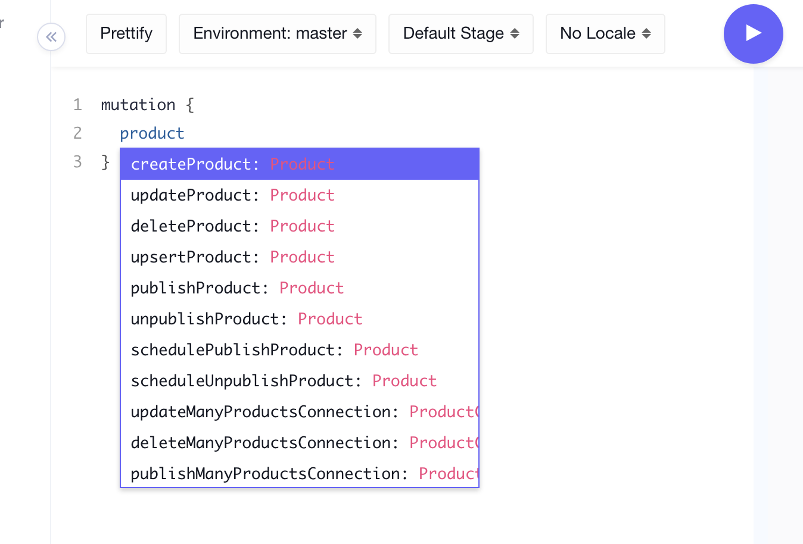
Task: Open the Default Stage dropdown
Action: click(x=460, y=34)
